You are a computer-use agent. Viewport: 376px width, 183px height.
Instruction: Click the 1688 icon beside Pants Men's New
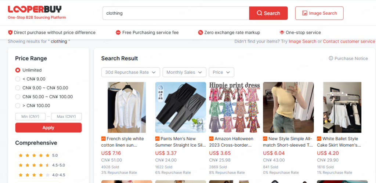157,139
